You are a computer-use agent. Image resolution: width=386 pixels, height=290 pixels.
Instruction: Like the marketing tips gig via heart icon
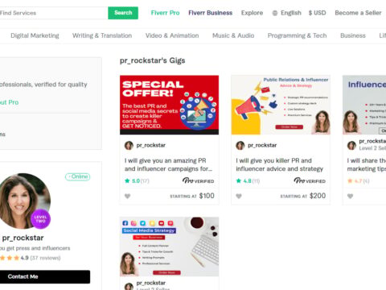point(350,197)
